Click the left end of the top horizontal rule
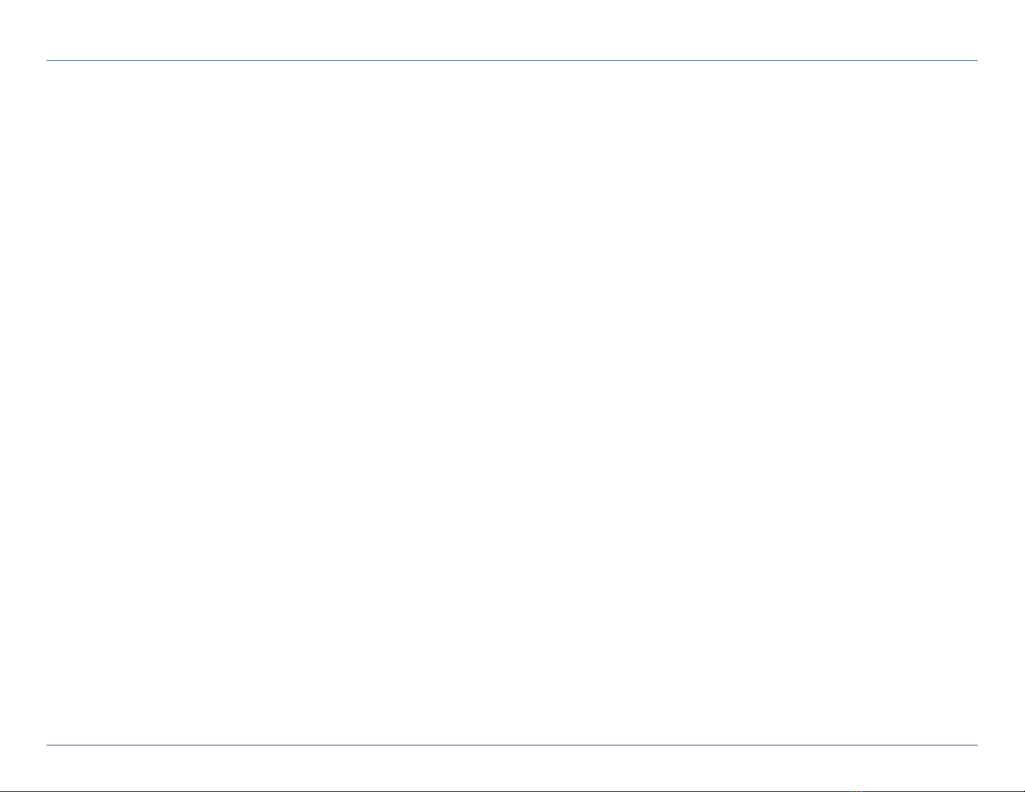The height and width of the screenshot is (792, 1025). pyautogui.click(x=49, y=61)
